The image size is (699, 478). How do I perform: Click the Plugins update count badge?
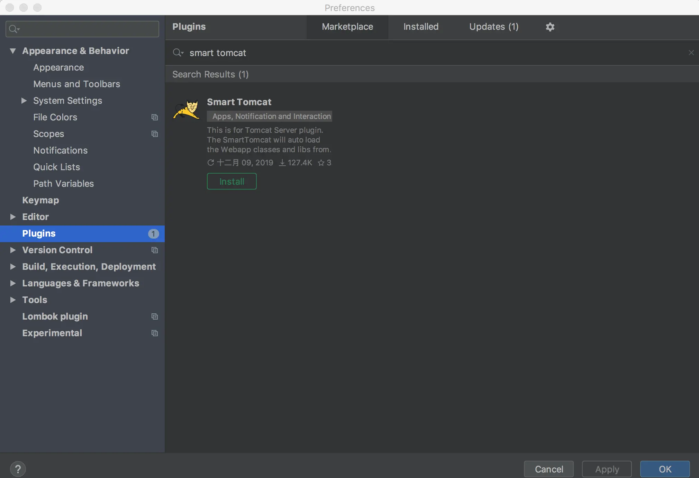point(153,234)
